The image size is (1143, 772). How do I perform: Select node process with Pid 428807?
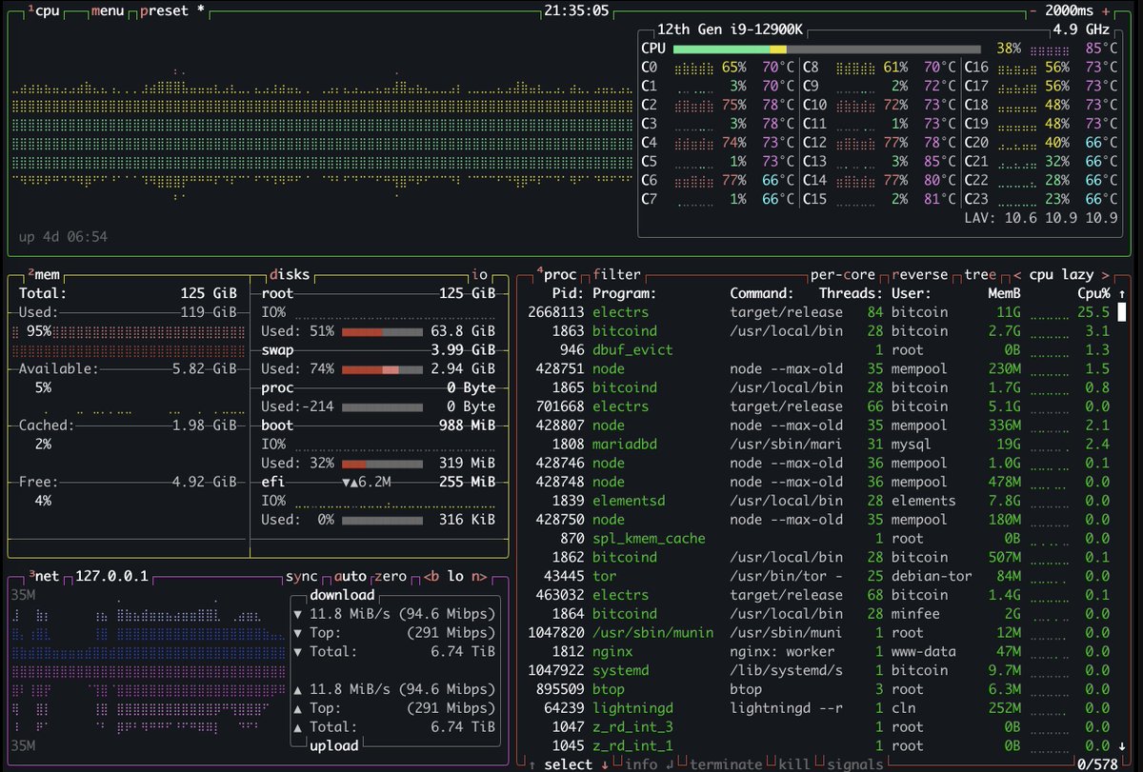(x=816, y=426)
